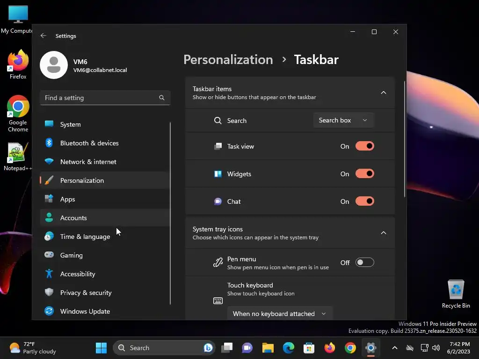Collapse the Taskbar items section
This screenshot has height=359, width=479.
click(384, 93)
